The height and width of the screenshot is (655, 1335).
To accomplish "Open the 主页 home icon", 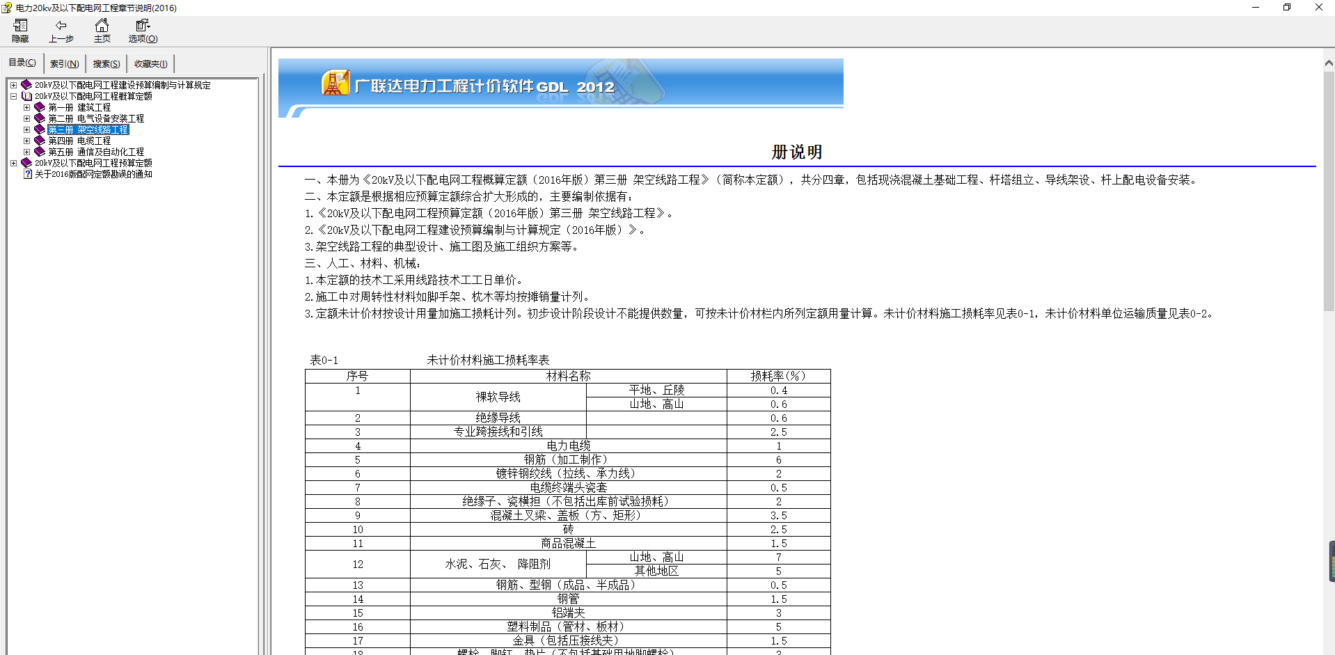I will coord(102,26).
